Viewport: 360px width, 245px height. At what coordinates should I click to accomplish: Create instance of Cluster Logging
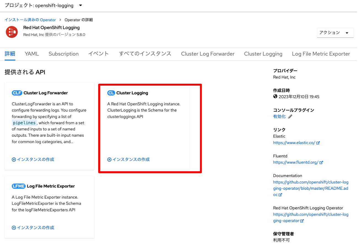point(128,159)
